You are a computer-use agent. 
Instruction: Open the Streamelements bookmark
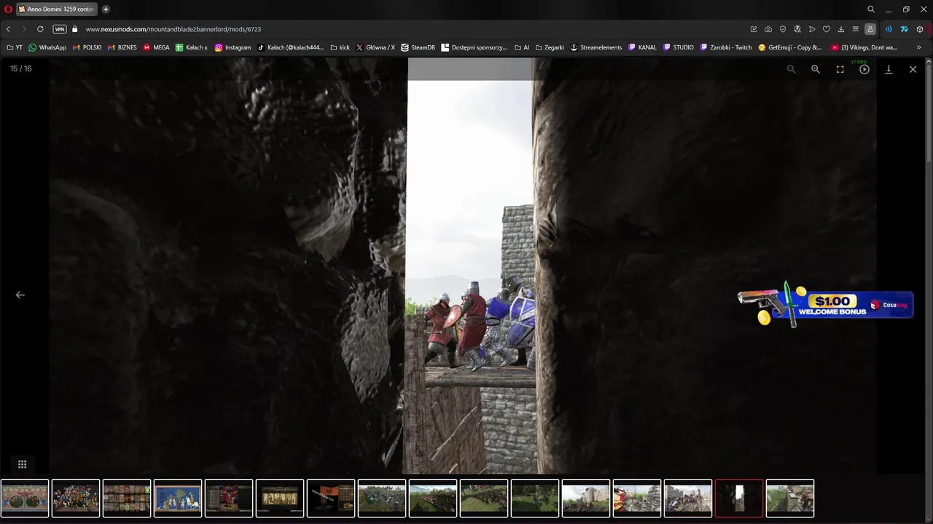pyautogui.click(x=596, y=47)
